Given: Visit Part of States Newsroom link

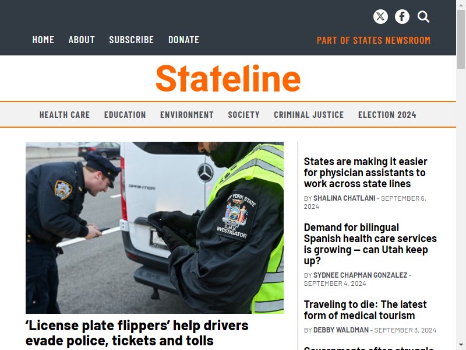Looking at the screenshot, I should (x=373, y=40).
